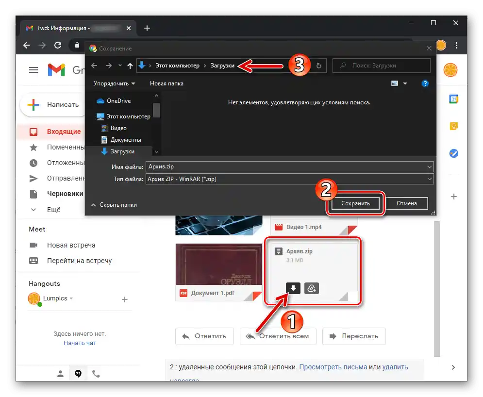Click the download icon on Архив.zip attachment
The width and height of the screenshot is (483, 397).
293,288
